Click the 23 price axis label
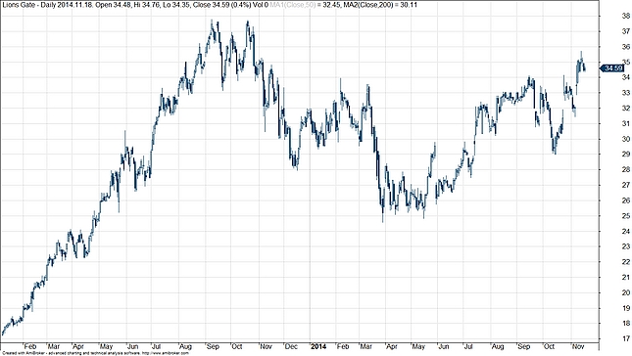This screenshot has width=632, height=356. pos(626,246)
